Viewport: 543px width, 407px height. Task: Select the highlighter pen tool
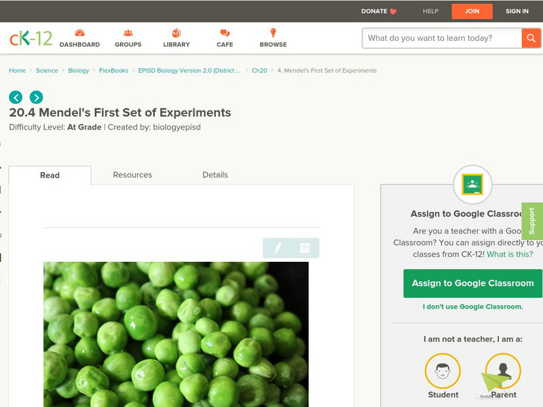[x=277, y=248]
